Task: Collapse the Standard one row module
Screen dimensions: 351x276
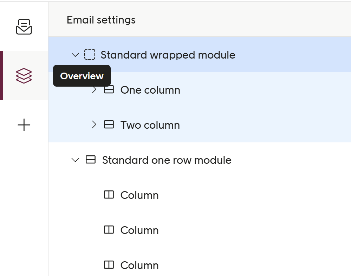Action: [x=74, y=160]
